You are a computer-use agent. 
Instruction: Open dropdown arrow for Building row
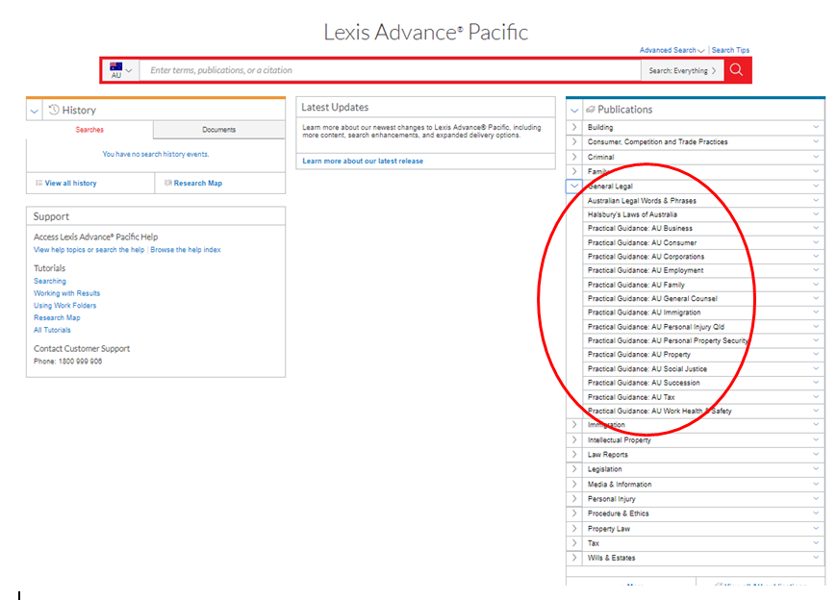(x=816, y=127)
